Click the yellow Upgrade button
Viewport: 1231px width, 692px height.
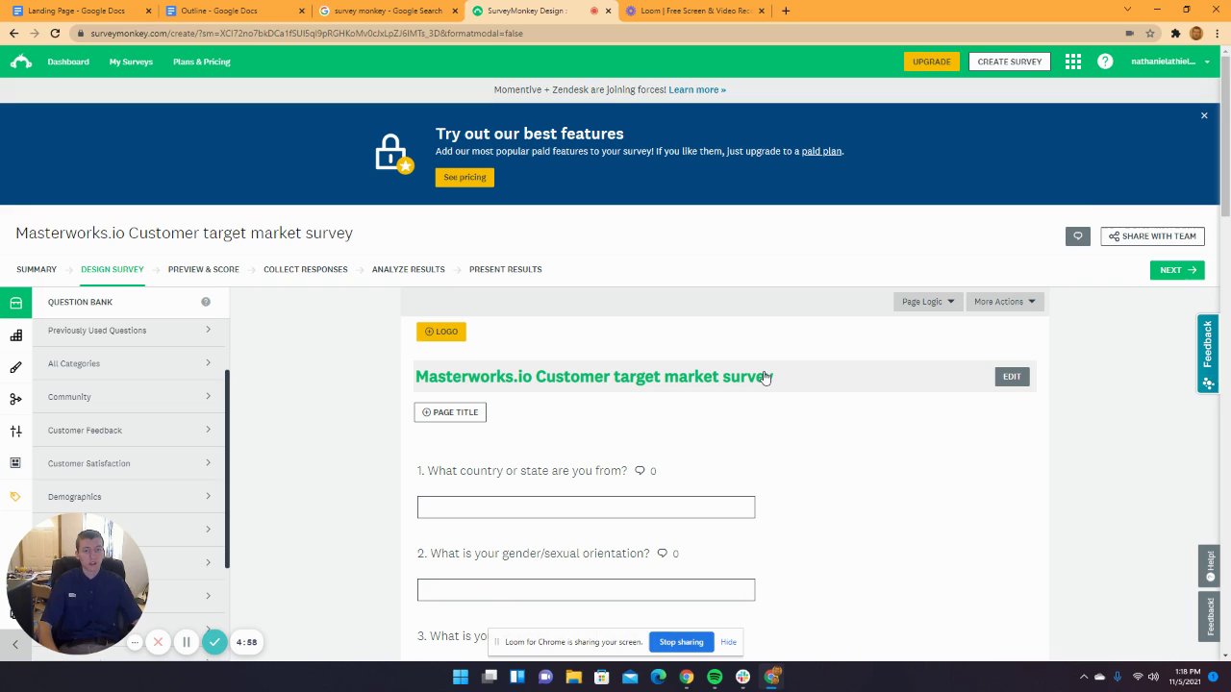pyautogui.click(x=932, y=62)
